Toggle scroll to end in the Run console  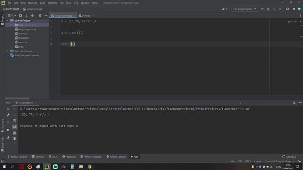tap(15, 127)
